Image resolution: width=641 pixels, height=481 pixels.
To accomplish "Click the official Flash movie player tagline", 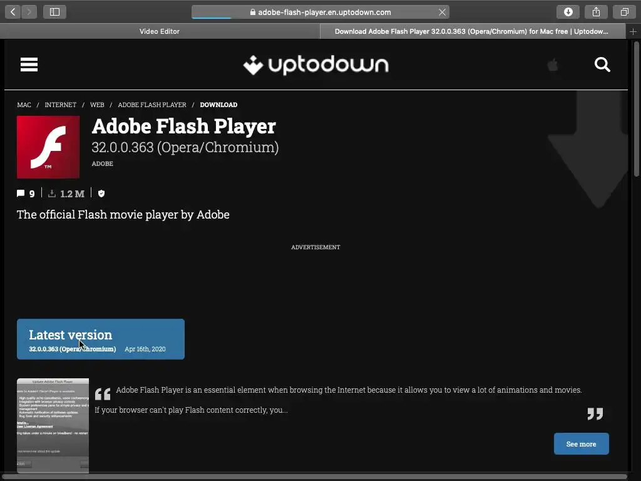I will 123,214.
